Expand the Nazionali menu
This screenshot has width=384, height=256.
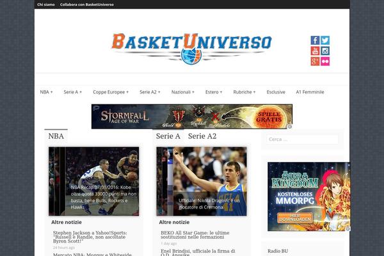183,92
